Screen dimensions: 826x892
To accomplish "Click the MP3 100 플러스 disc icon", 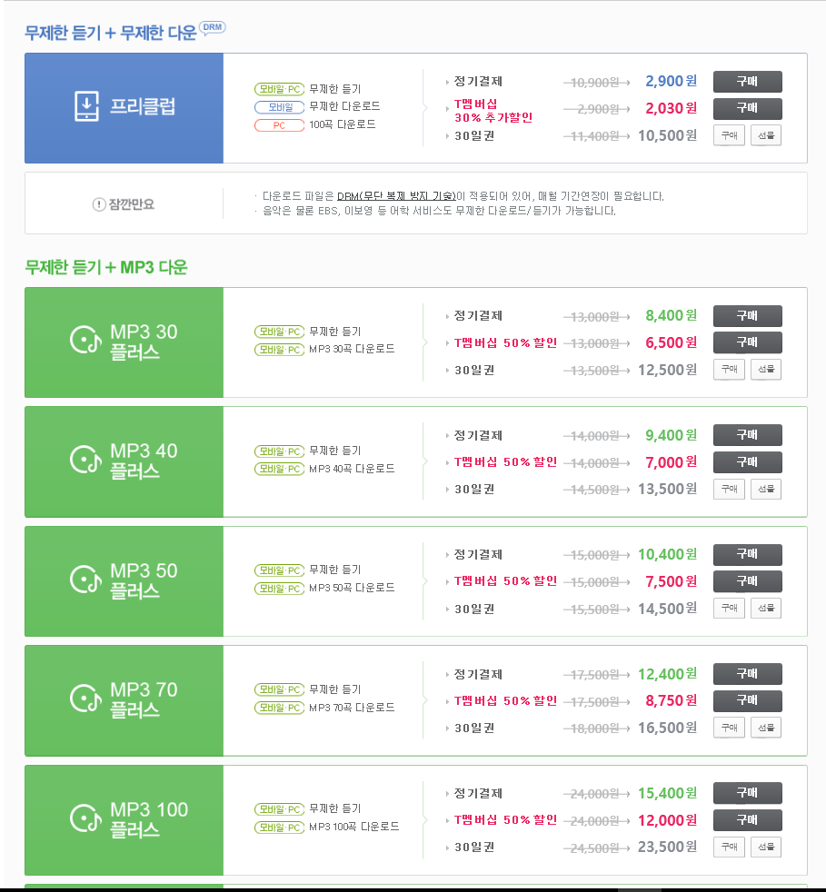I will 85,818.
